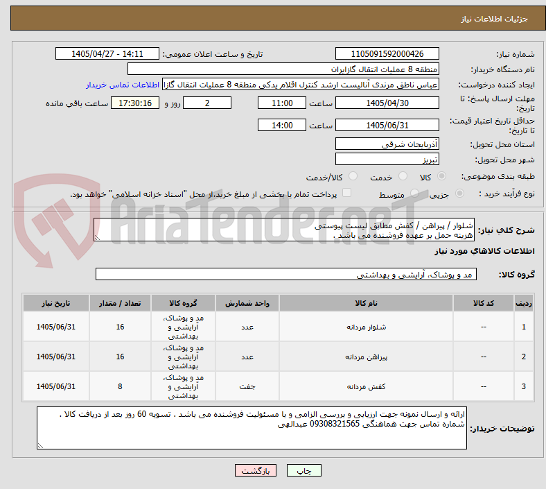
Task: Click the کفش مردانه item name cell
Action: [366, 386]
